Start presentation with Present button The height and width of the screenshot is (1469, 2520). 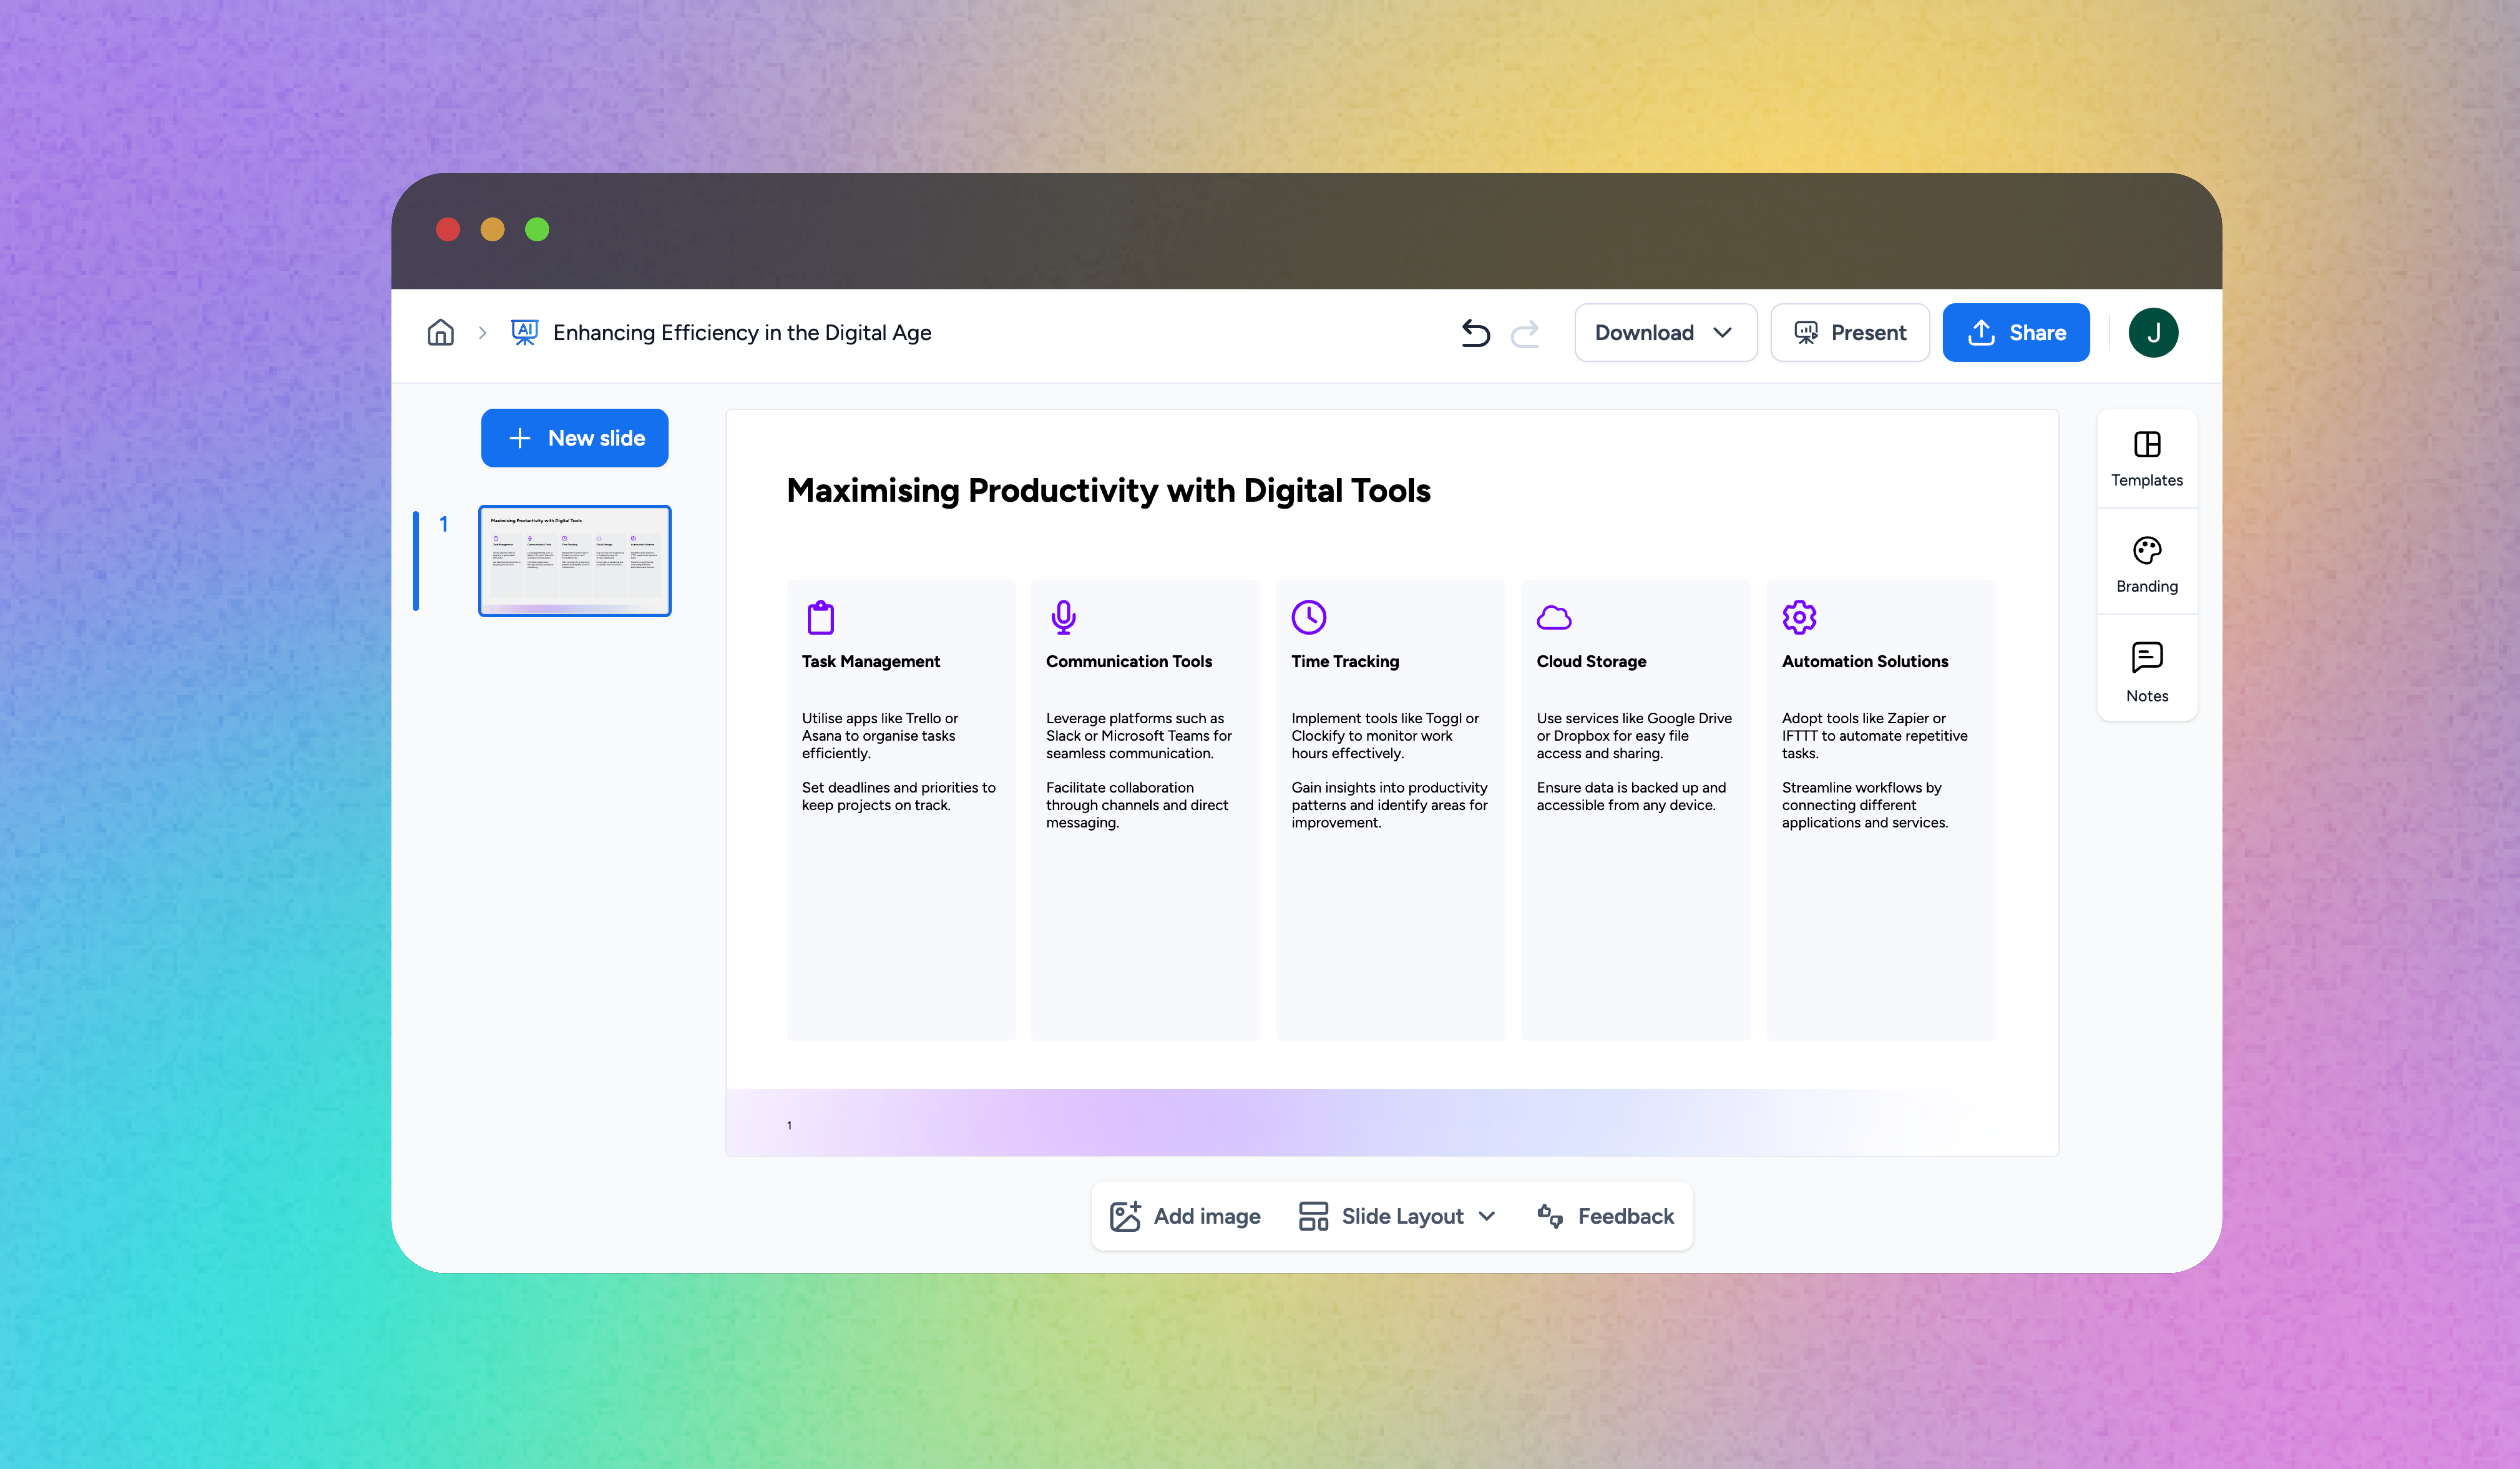(1850, 333)
